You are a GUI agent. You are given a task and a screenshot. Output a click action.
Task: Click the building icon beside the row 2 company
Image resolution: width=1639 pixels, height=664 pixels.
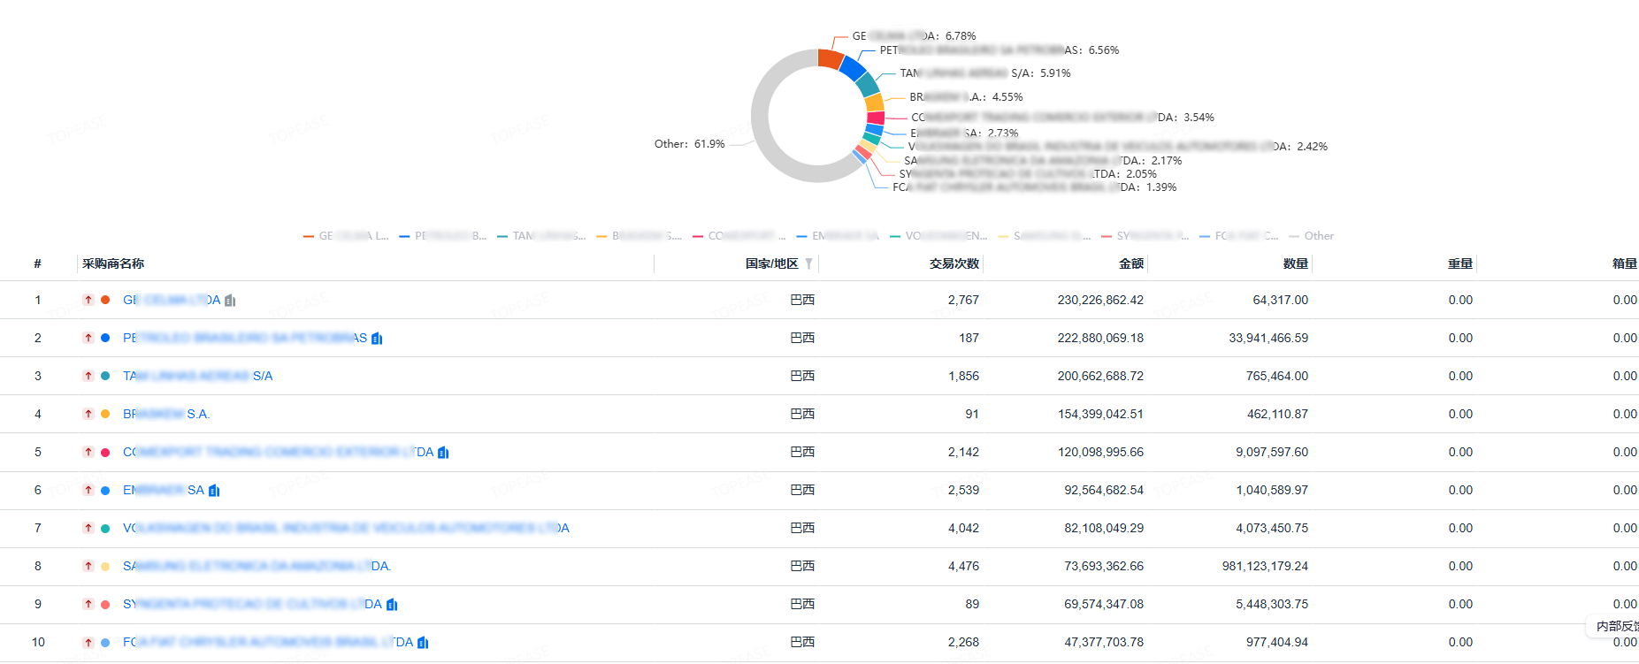click(x=377, y=339)
